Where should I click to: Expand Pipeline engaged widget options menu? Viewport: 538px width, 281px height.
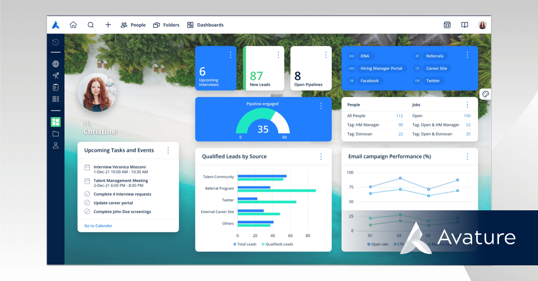[321, 106]
